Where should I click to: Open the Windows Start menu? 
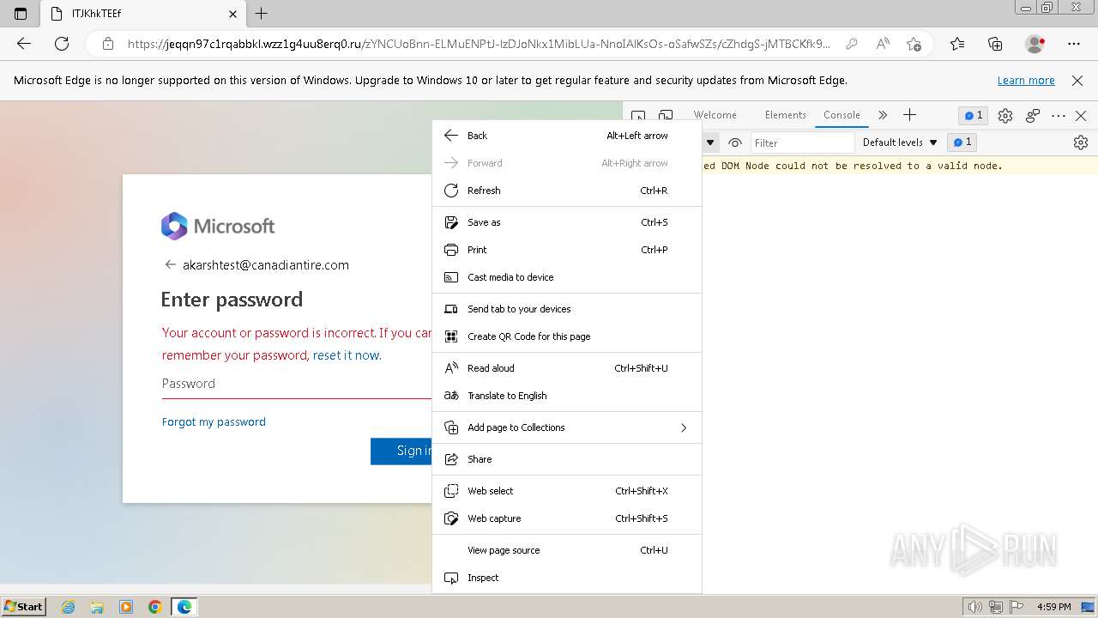click(x=24, y=607)
